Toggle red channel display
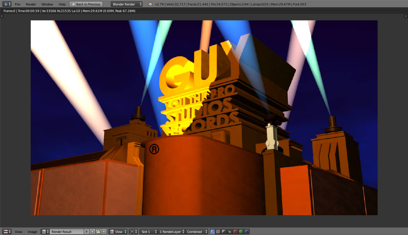Image resolution: width=408 pixels, height=235 pixels. 235,232
